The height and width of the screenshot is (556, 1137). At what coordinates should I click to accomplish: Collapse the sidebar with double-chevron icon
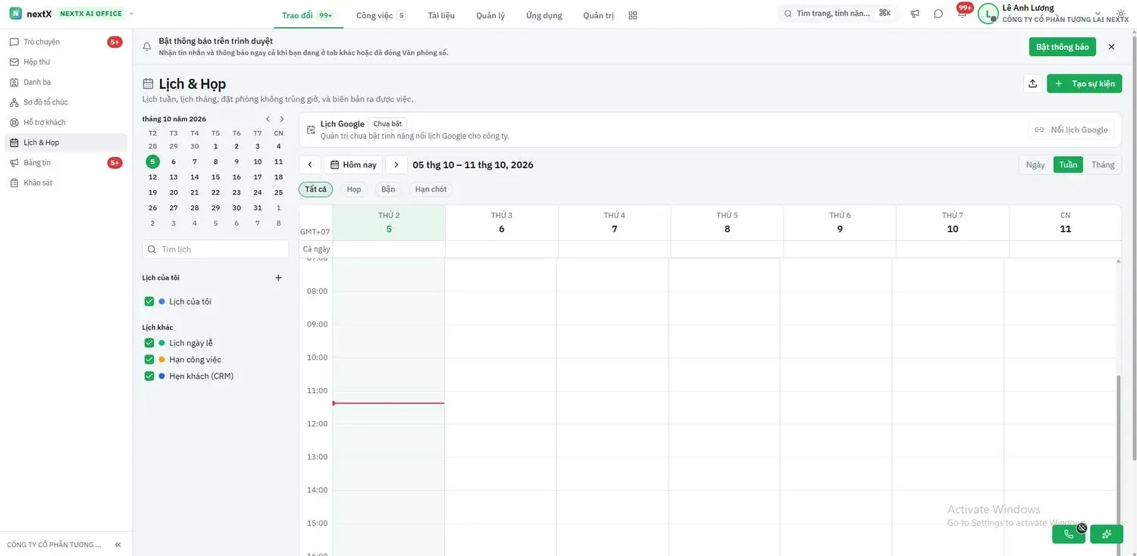click(x=118, y=545)
